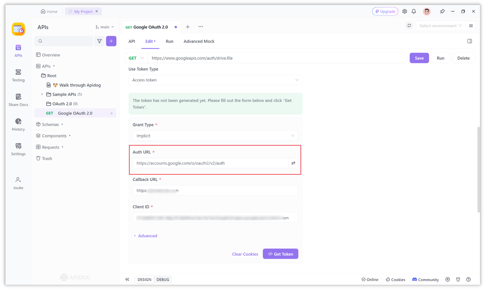Open the Settings section in the sidebar
Screen dimensions: 485x289
[x=18, y=149]
